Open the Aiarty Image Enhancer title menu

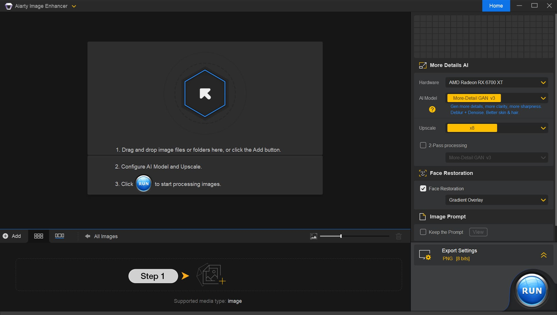74,6
